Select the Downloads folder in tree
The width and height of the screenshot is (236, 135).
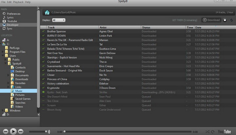(22, 79)
